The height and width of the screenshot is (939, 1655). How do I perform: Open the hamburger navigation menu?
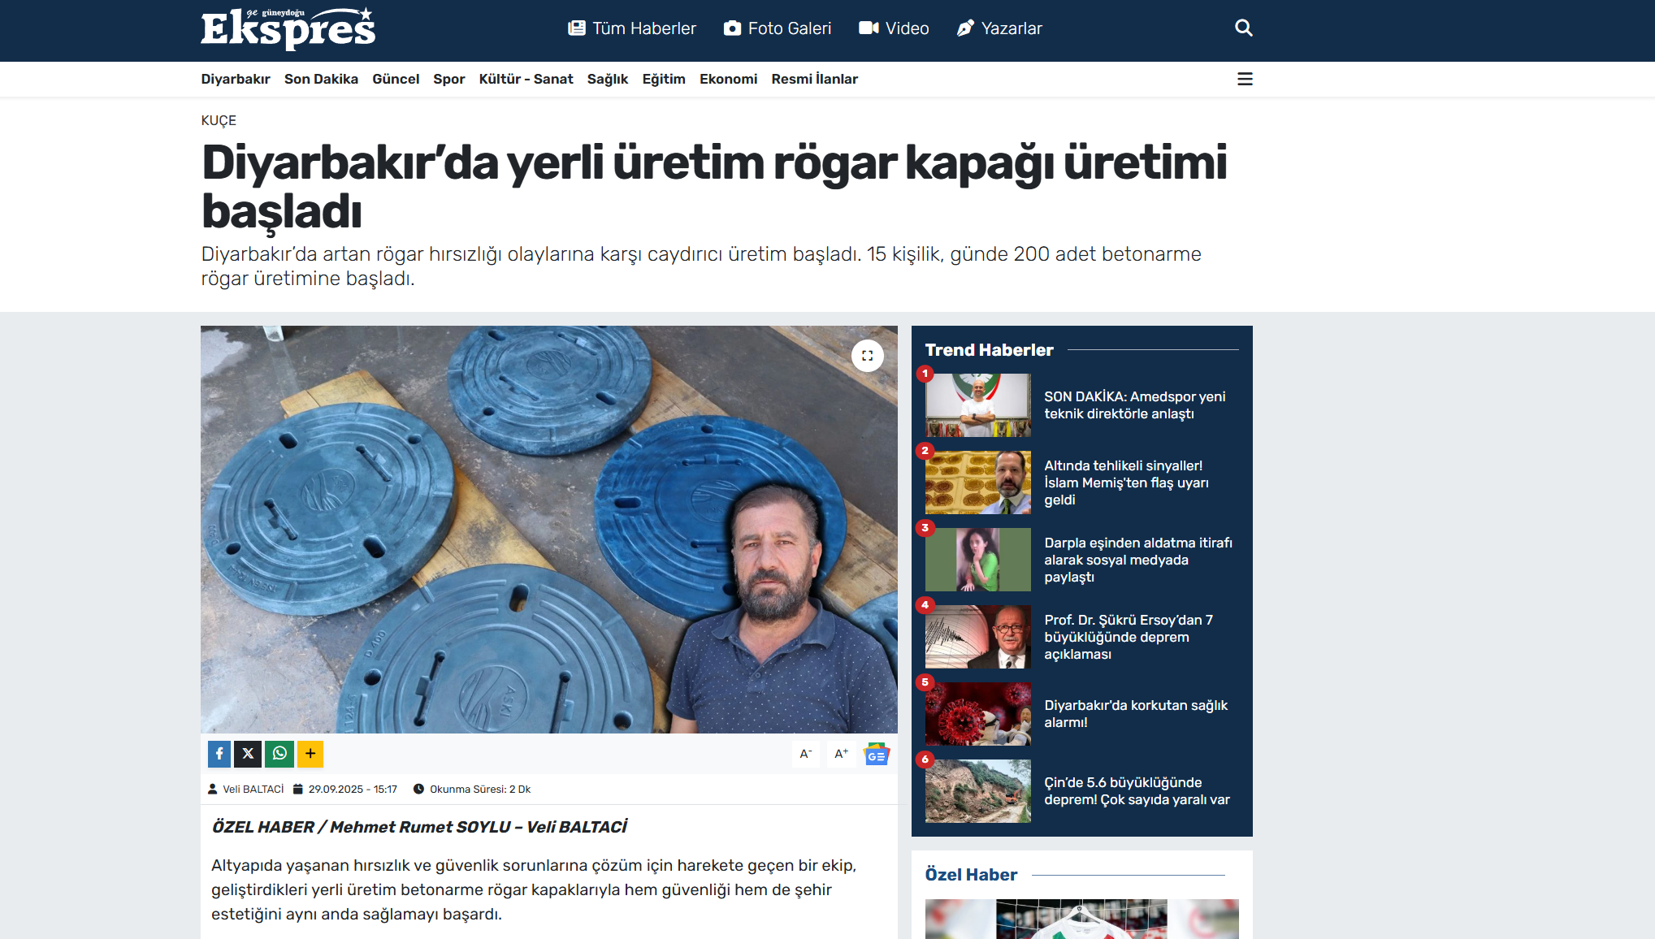1245,79
